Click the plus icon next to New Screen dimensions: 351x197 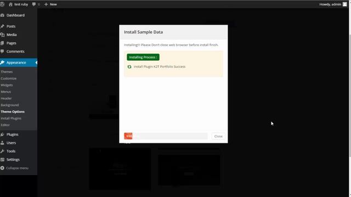tap(46, 4)
